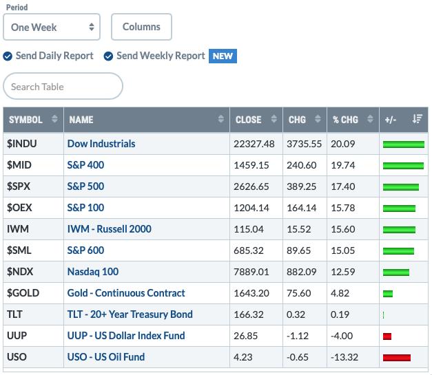Click the red bar in USO row
Viewport: 432px width, 375px height.
(x=397, y=358)
